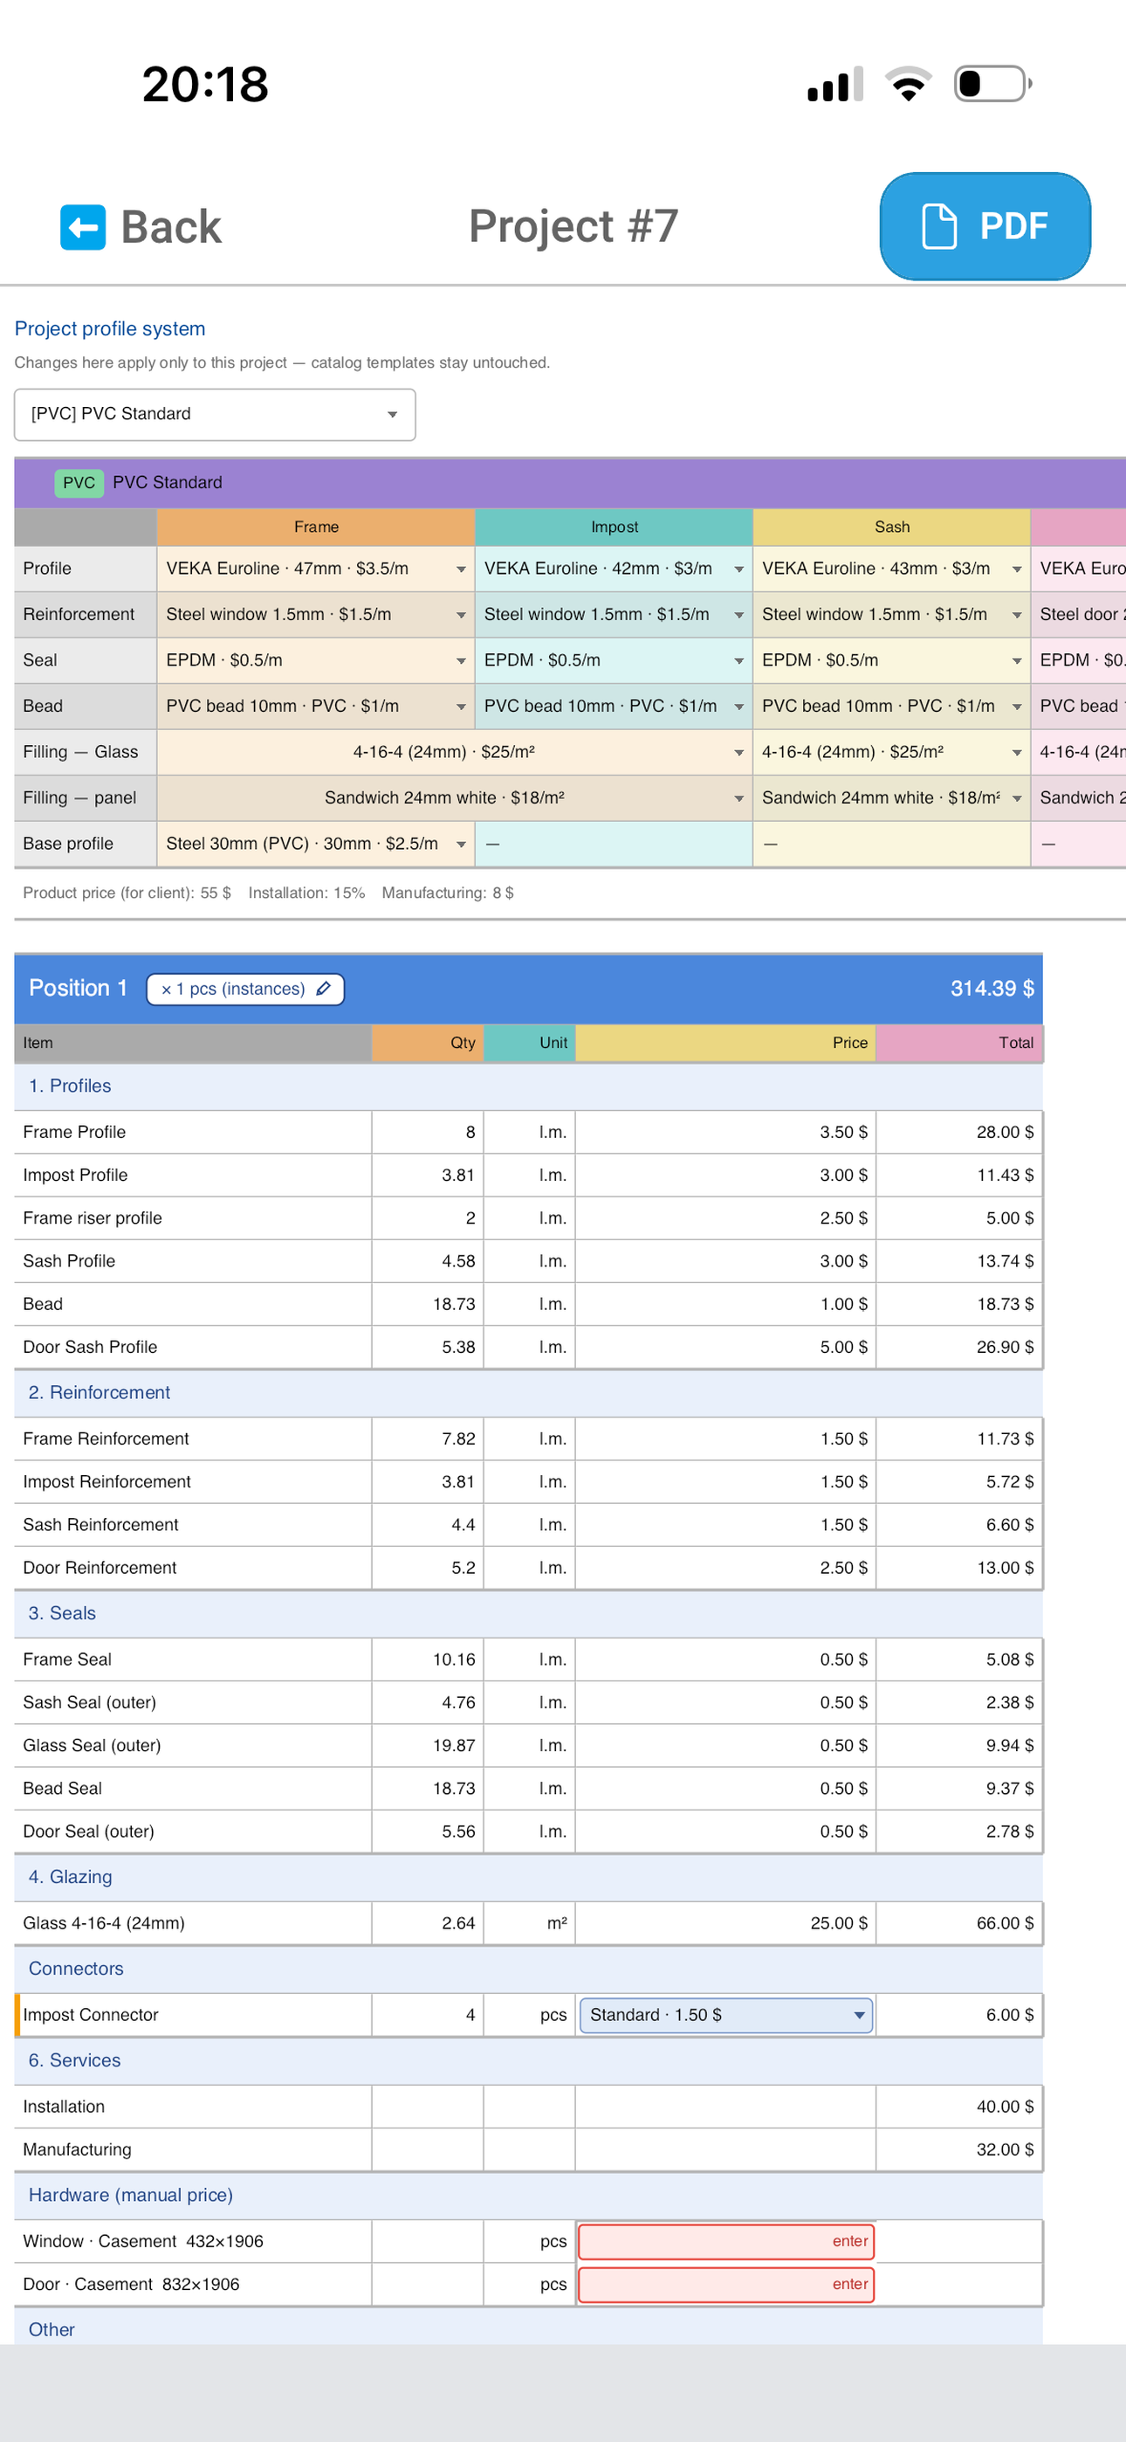Tap the 'Position 1' title
1126x2442 pixels.
coord(78,989)
